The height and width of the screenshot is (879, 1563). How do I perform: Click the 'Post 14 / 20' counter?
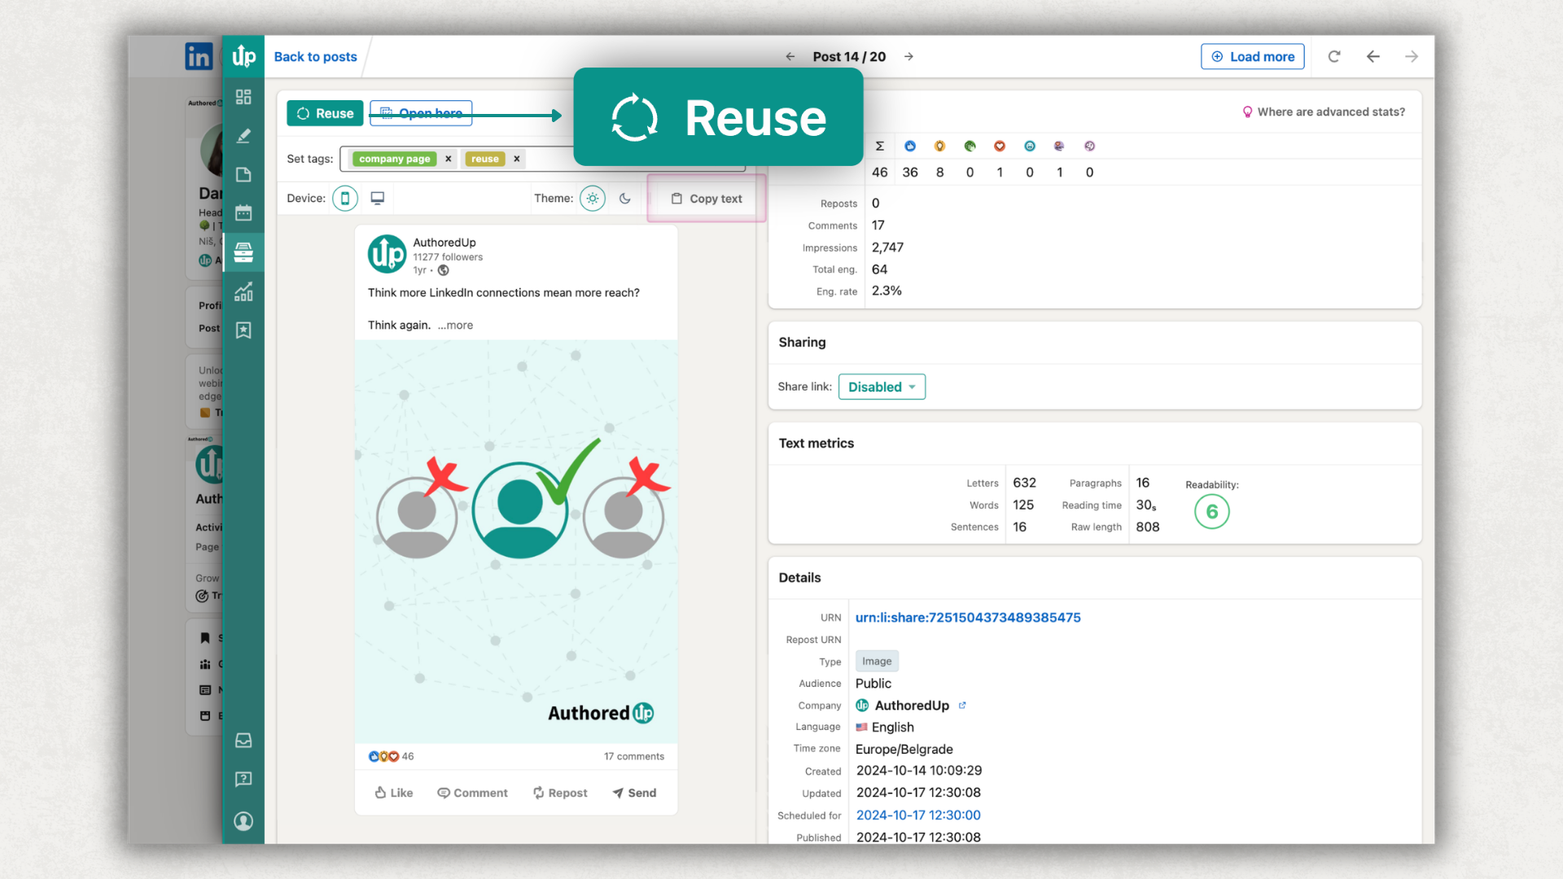click(x=849, y=57)
